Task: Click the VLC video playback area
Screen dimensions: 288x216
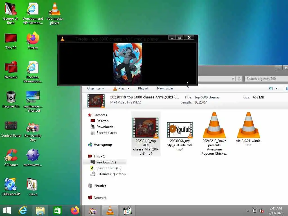Action: [128, 63]
